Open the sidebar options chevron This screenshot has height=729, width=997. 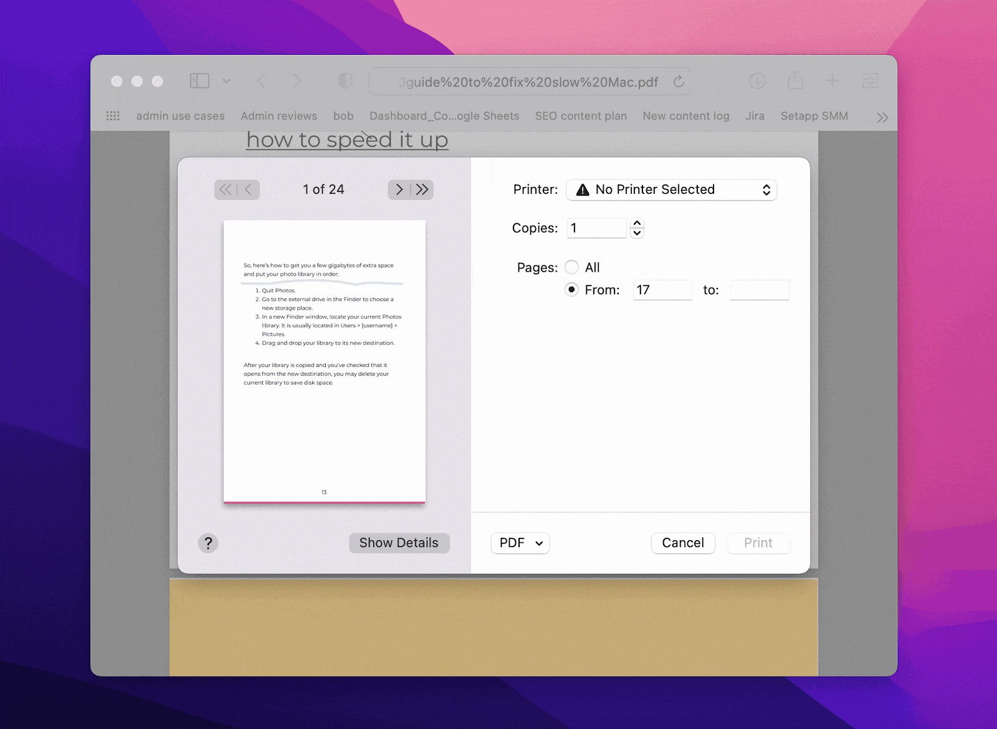tap(226, 81)
